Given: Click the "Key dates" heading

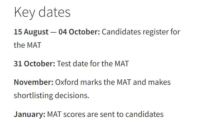Looking at the screenshot, I should (x=42, y=13).
